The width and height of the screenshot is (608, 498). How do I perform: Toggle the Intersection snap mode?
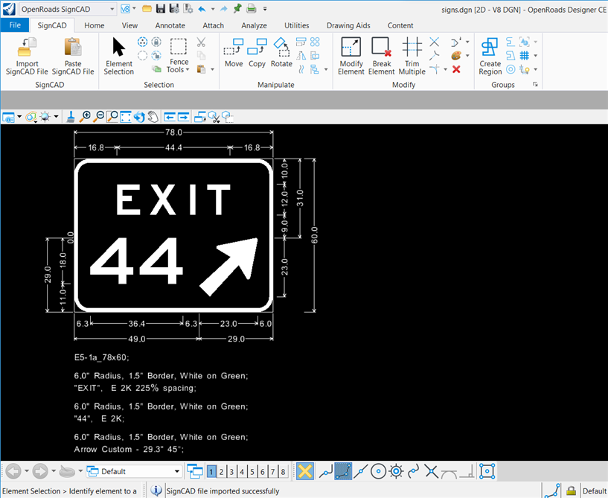pyautogui.click(x=431, y=472)
